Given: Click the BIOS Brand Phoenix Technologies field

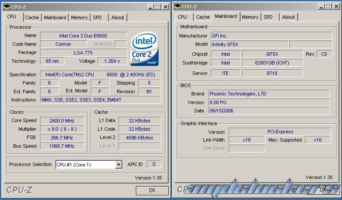Looking at the screenshot, I should point(269,94).
